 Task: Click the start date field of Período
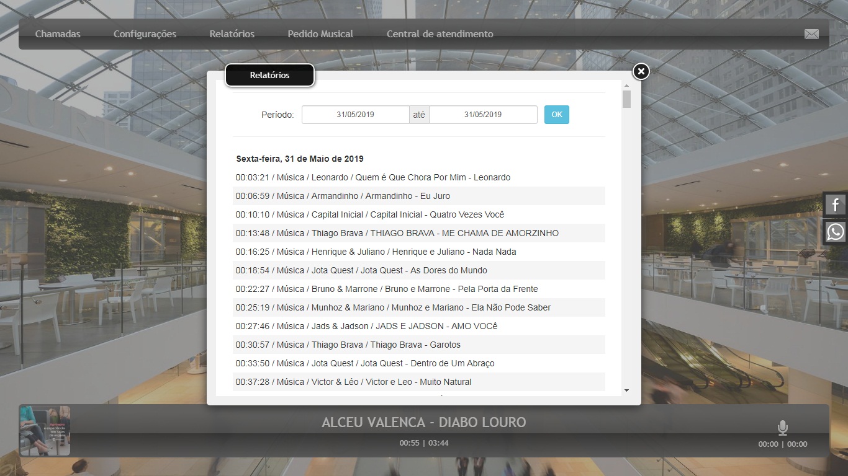click(355, 115)
